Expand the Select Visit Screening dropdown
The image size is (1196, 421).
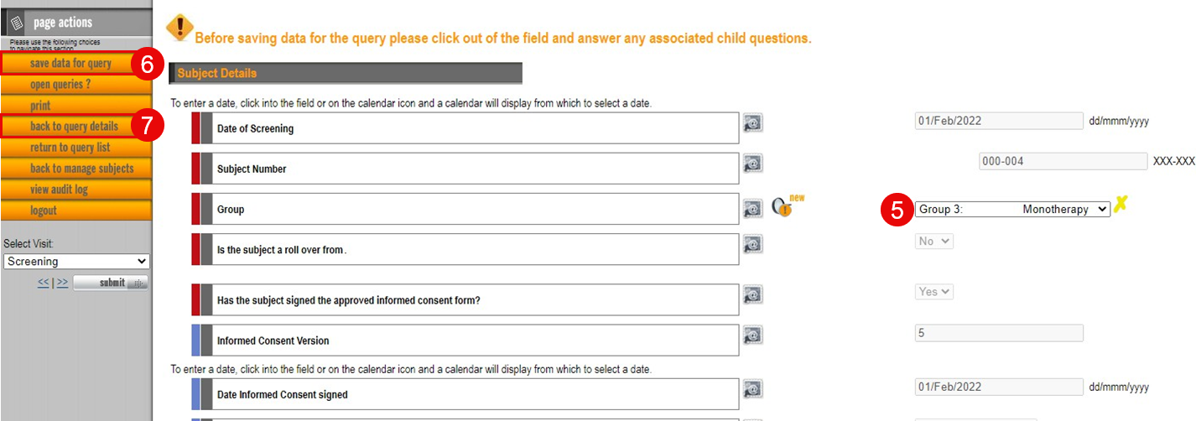click(76, 262)
